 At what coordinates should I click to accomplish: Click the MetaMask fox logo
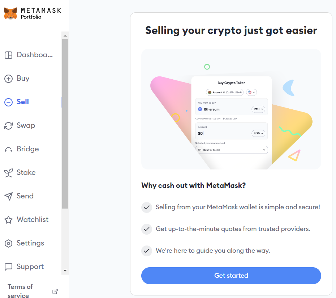click(10, 13)
